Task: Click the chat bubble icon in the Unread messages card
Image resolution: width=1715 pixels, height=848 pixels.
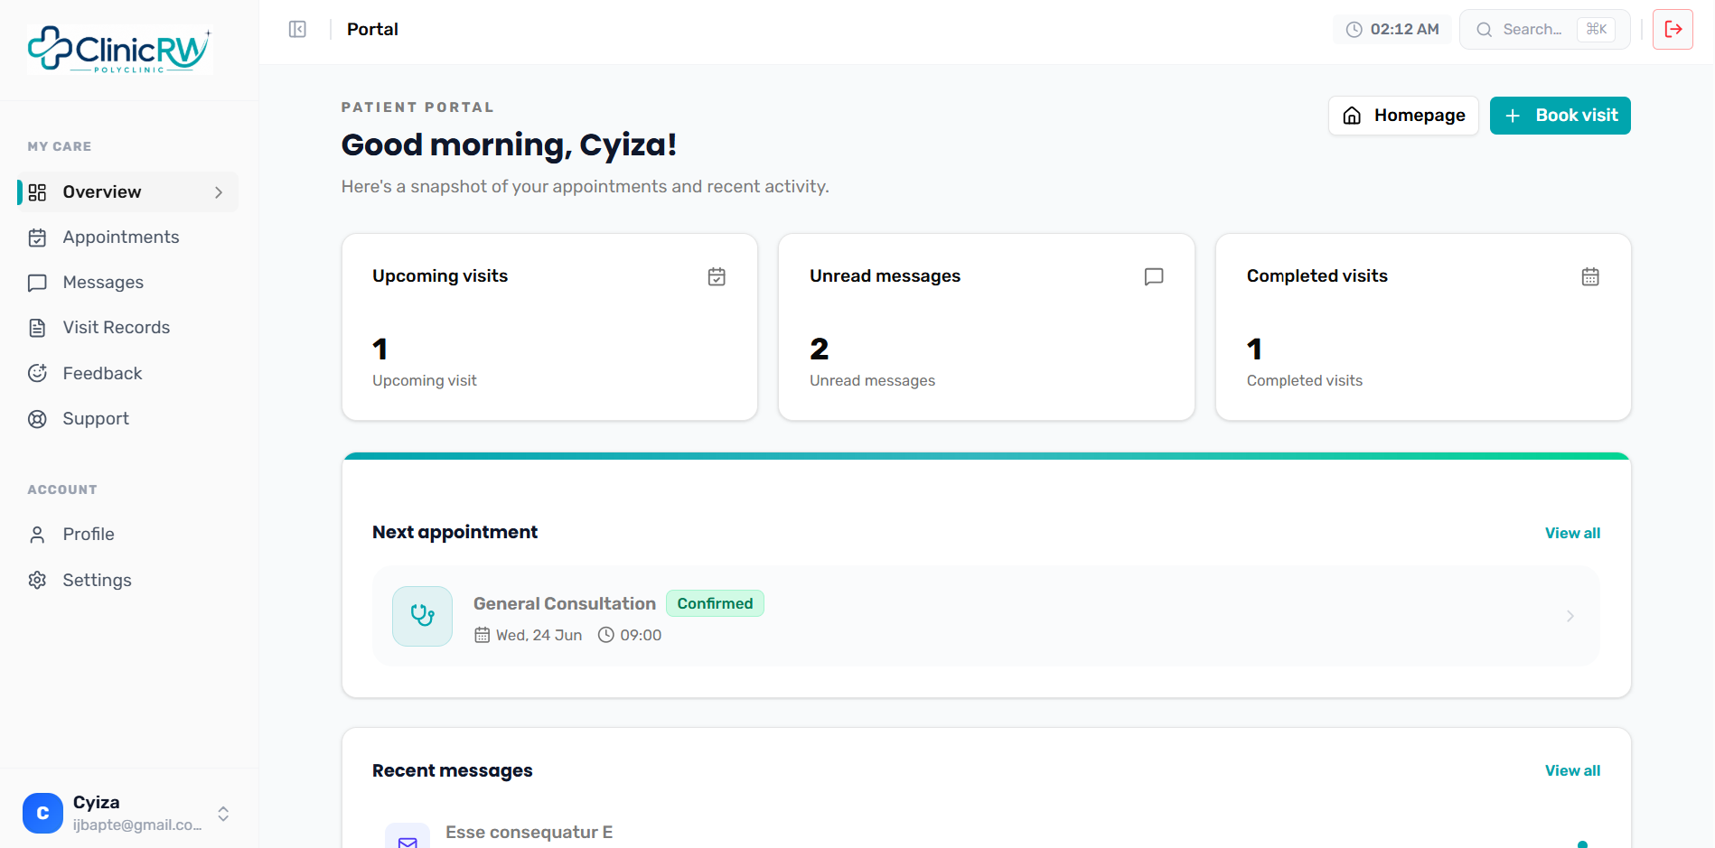Action: [1154, 276]
